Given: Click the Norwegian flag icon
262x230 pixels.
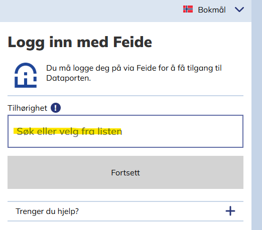Looking at the screenshot, I should (x=188, y=9).
